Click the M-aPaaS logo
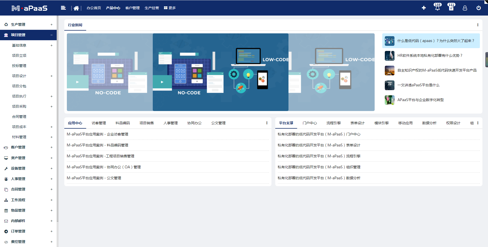This screenshot has width=488, height=247. [29, 8]
